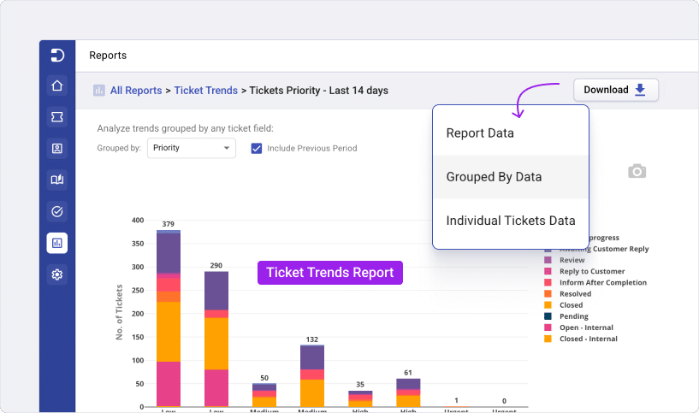Open the Tickets icon in sidebar

pos(57,117)
